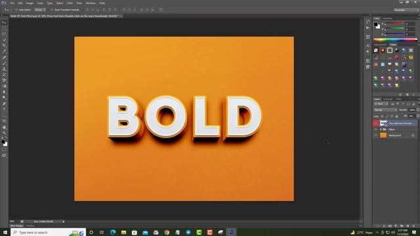
Task: Select the Magic Wand tool
Action: [x=4, y=40]
